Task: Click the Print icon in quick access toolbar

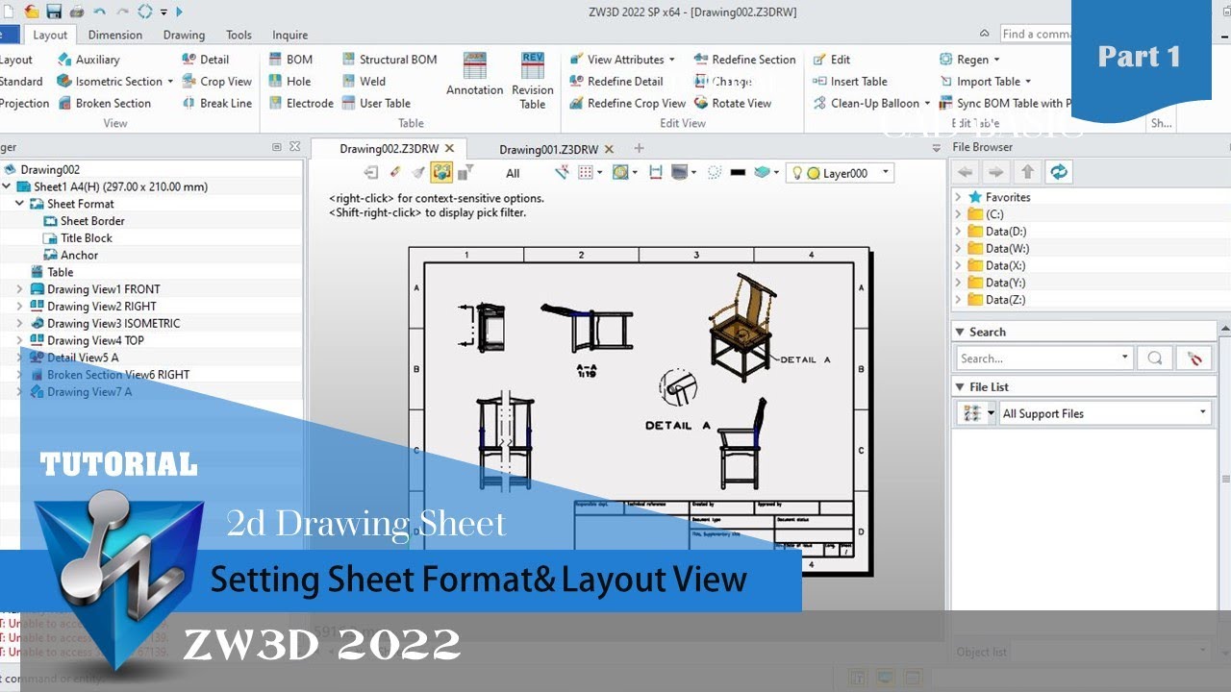Action: 76,12
